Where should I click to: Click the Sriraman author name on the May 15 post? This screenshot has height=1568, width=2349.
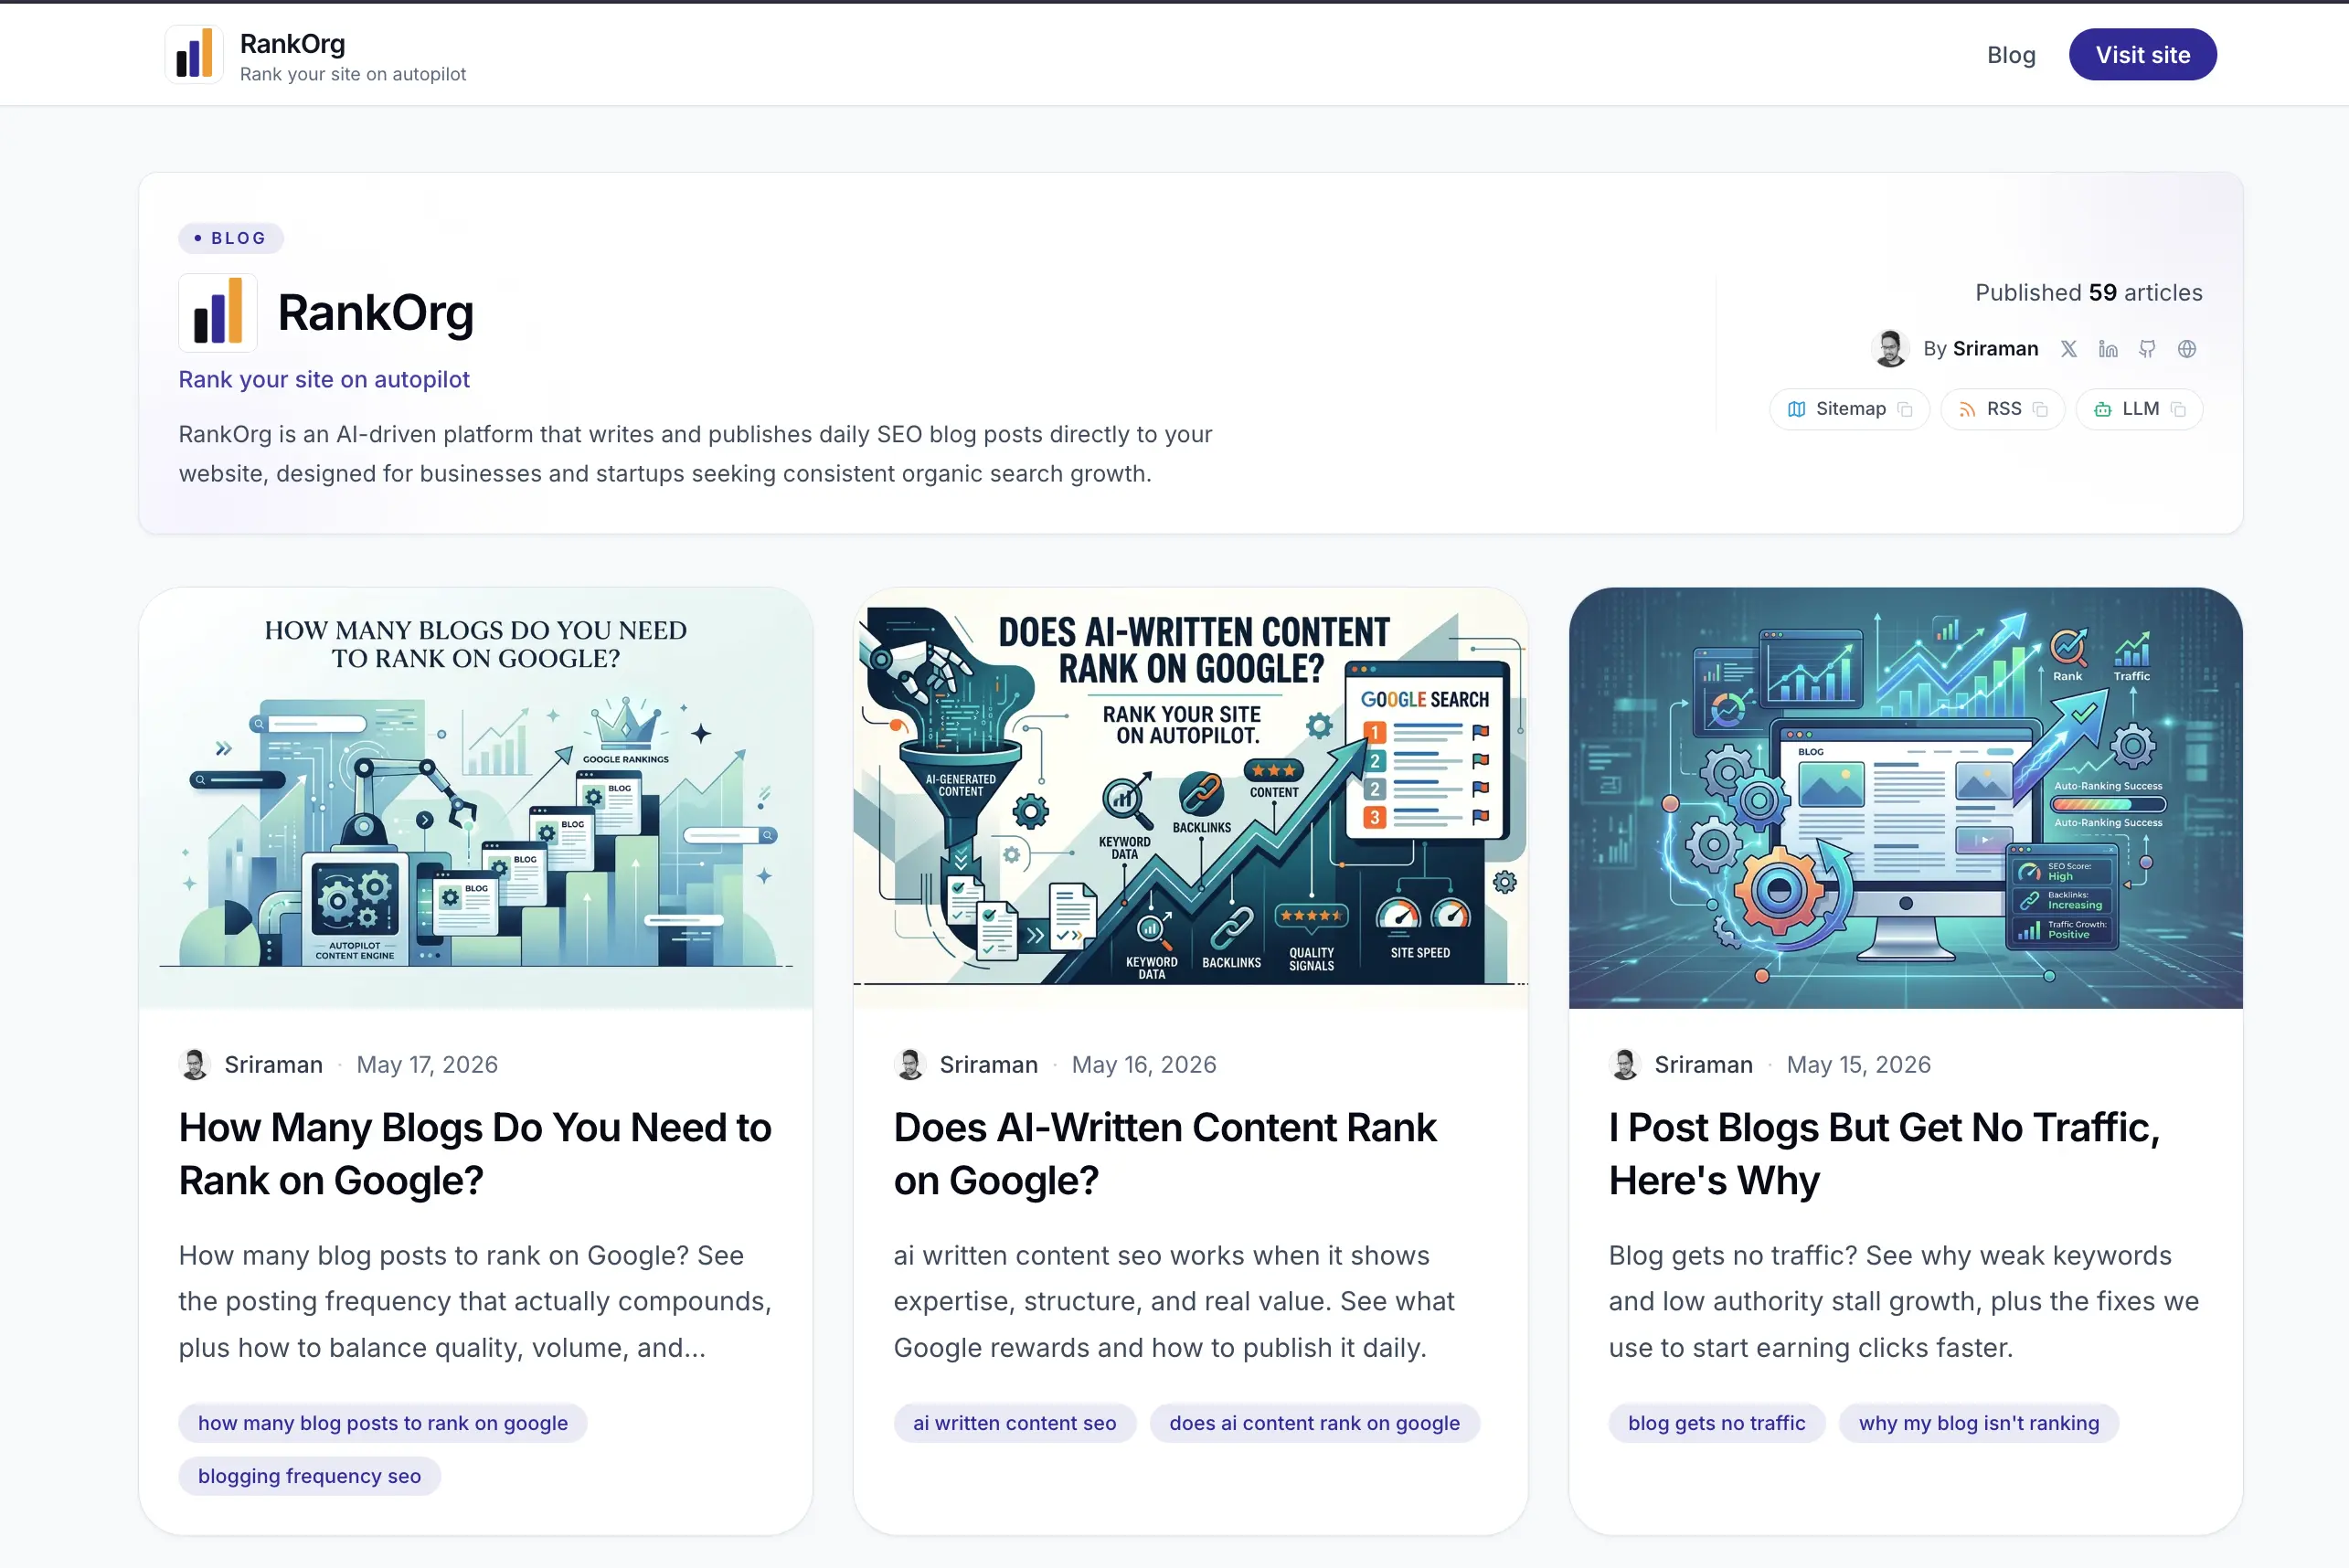pyautogui.click(x=1703, y=1065)
